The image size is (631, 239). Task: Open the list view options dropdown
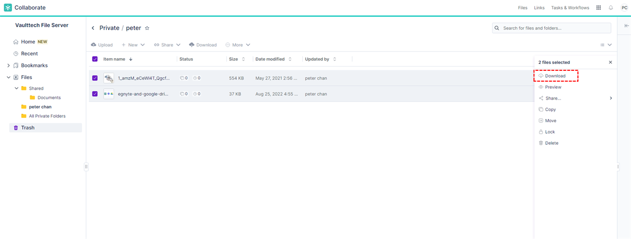pos(606,45)
